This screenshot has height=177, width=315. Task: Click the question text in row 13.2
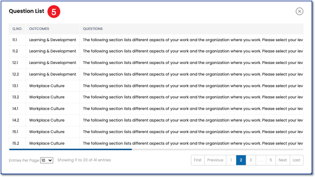tap(193, 97)
